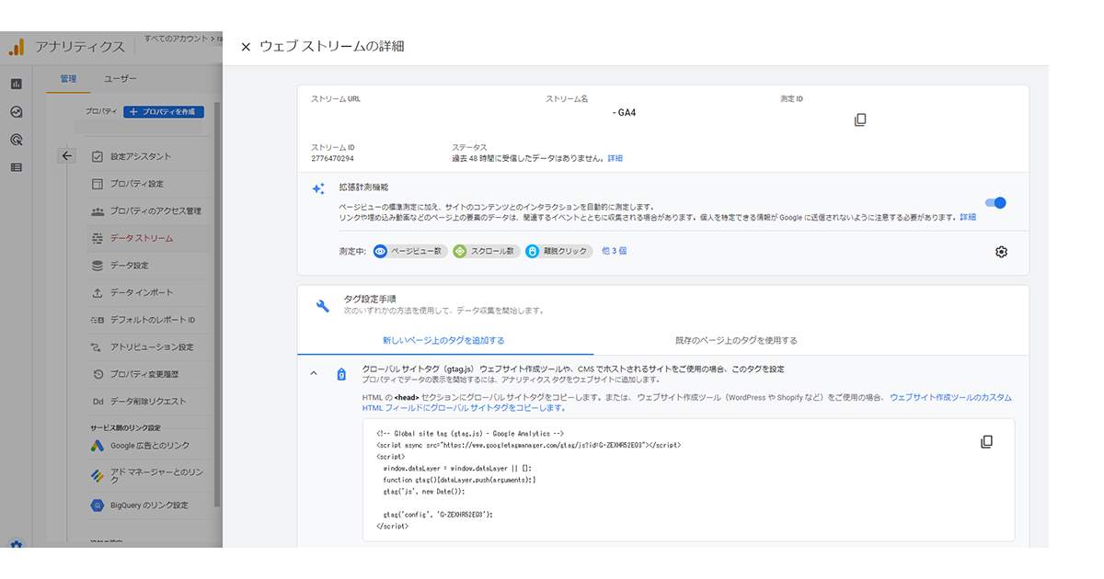Click the admin column scrollbar
This screenshot has height=579, width=1104.
[217, 303]
